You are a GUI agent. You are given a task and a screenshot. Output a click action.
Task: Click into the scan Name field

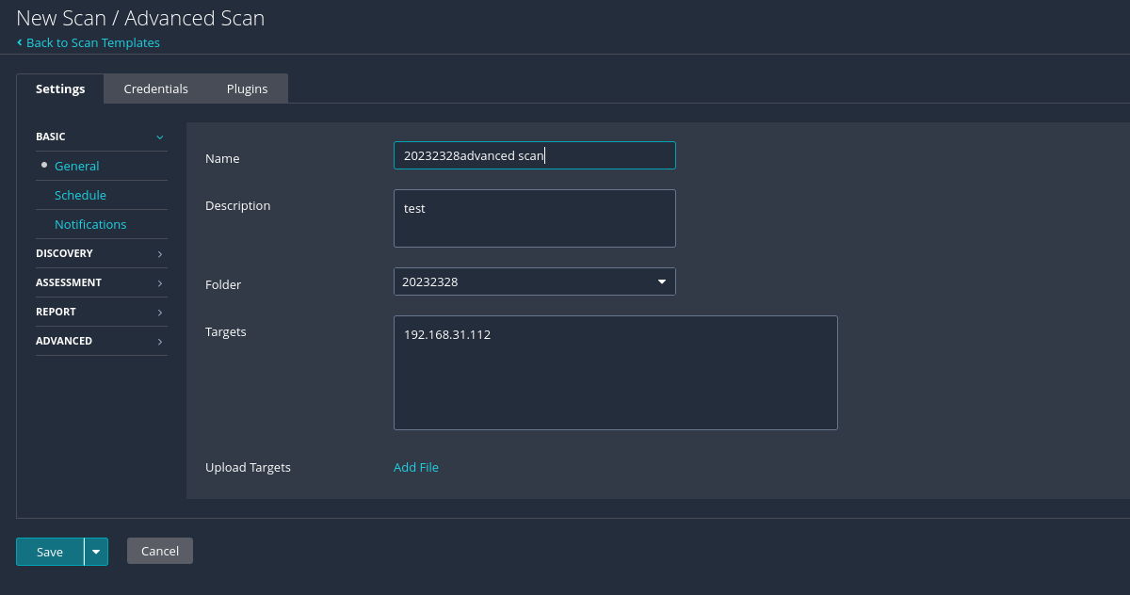click(x=534, y=155)
